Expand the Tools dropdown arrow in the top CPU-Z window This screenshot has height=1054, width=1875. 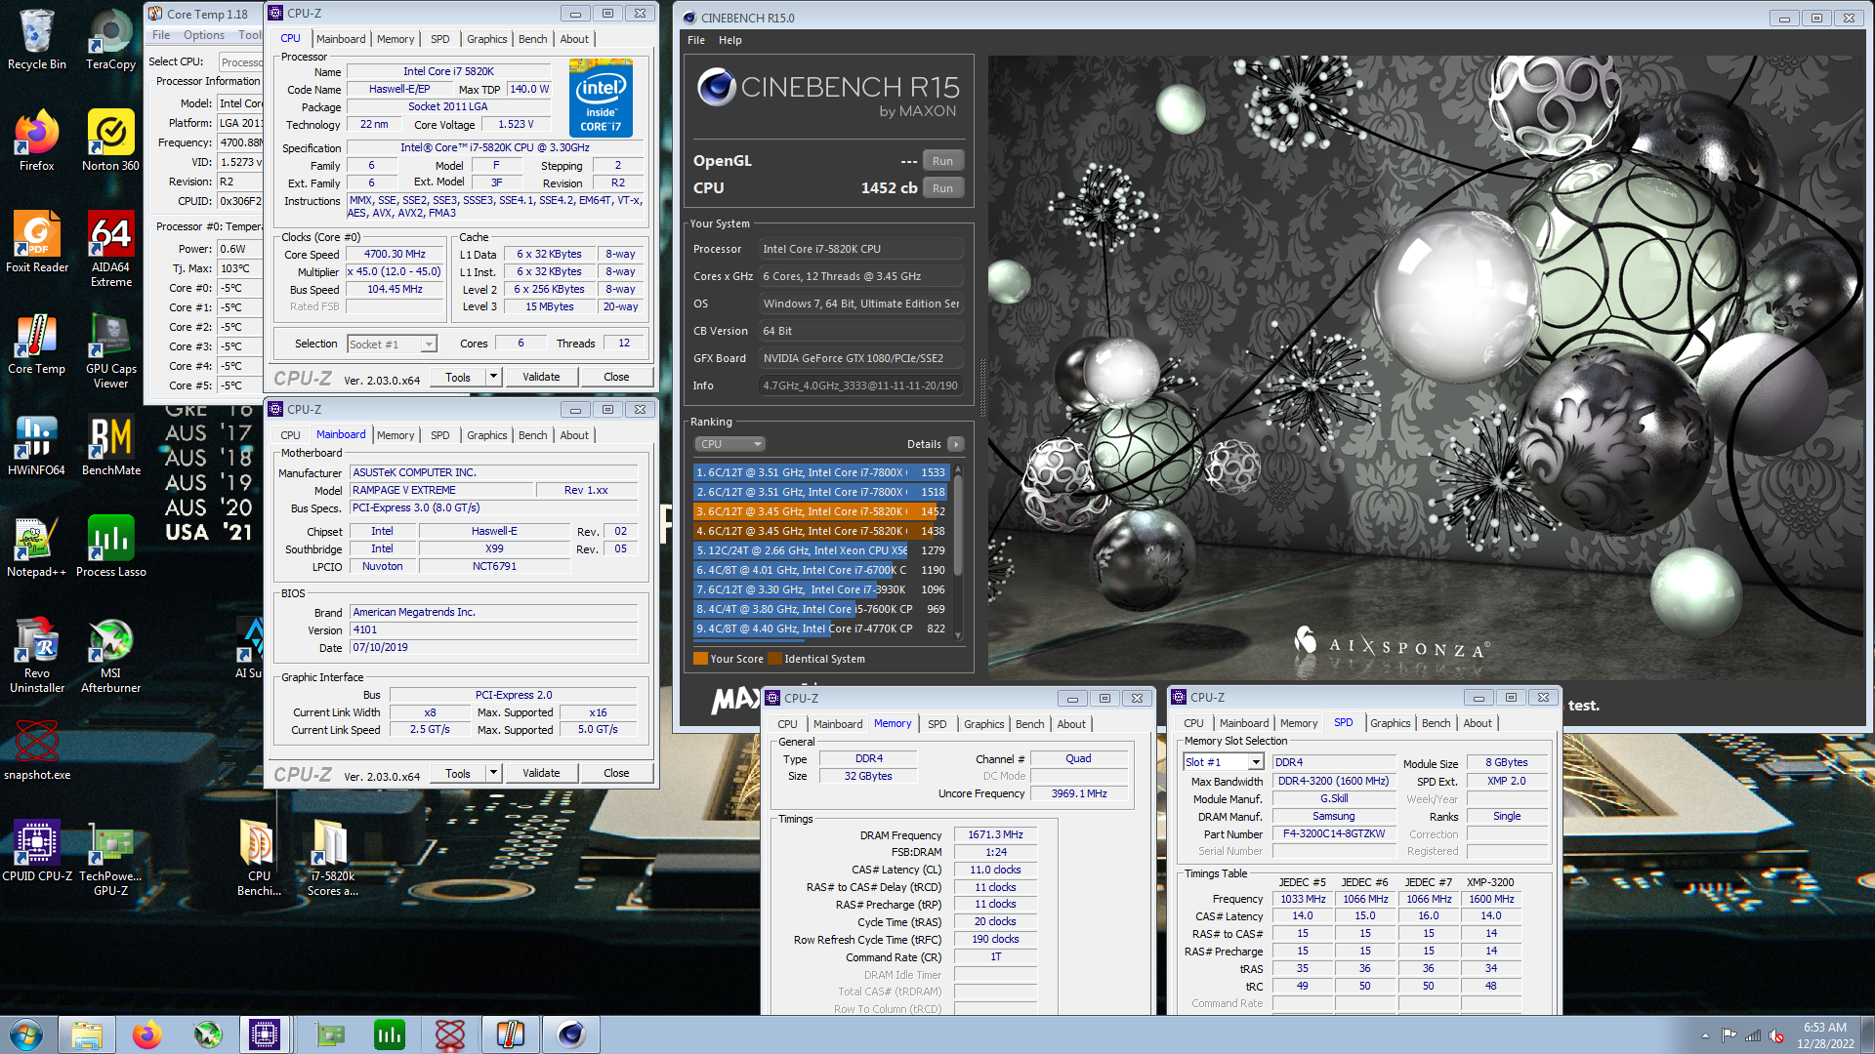(493, 377)
